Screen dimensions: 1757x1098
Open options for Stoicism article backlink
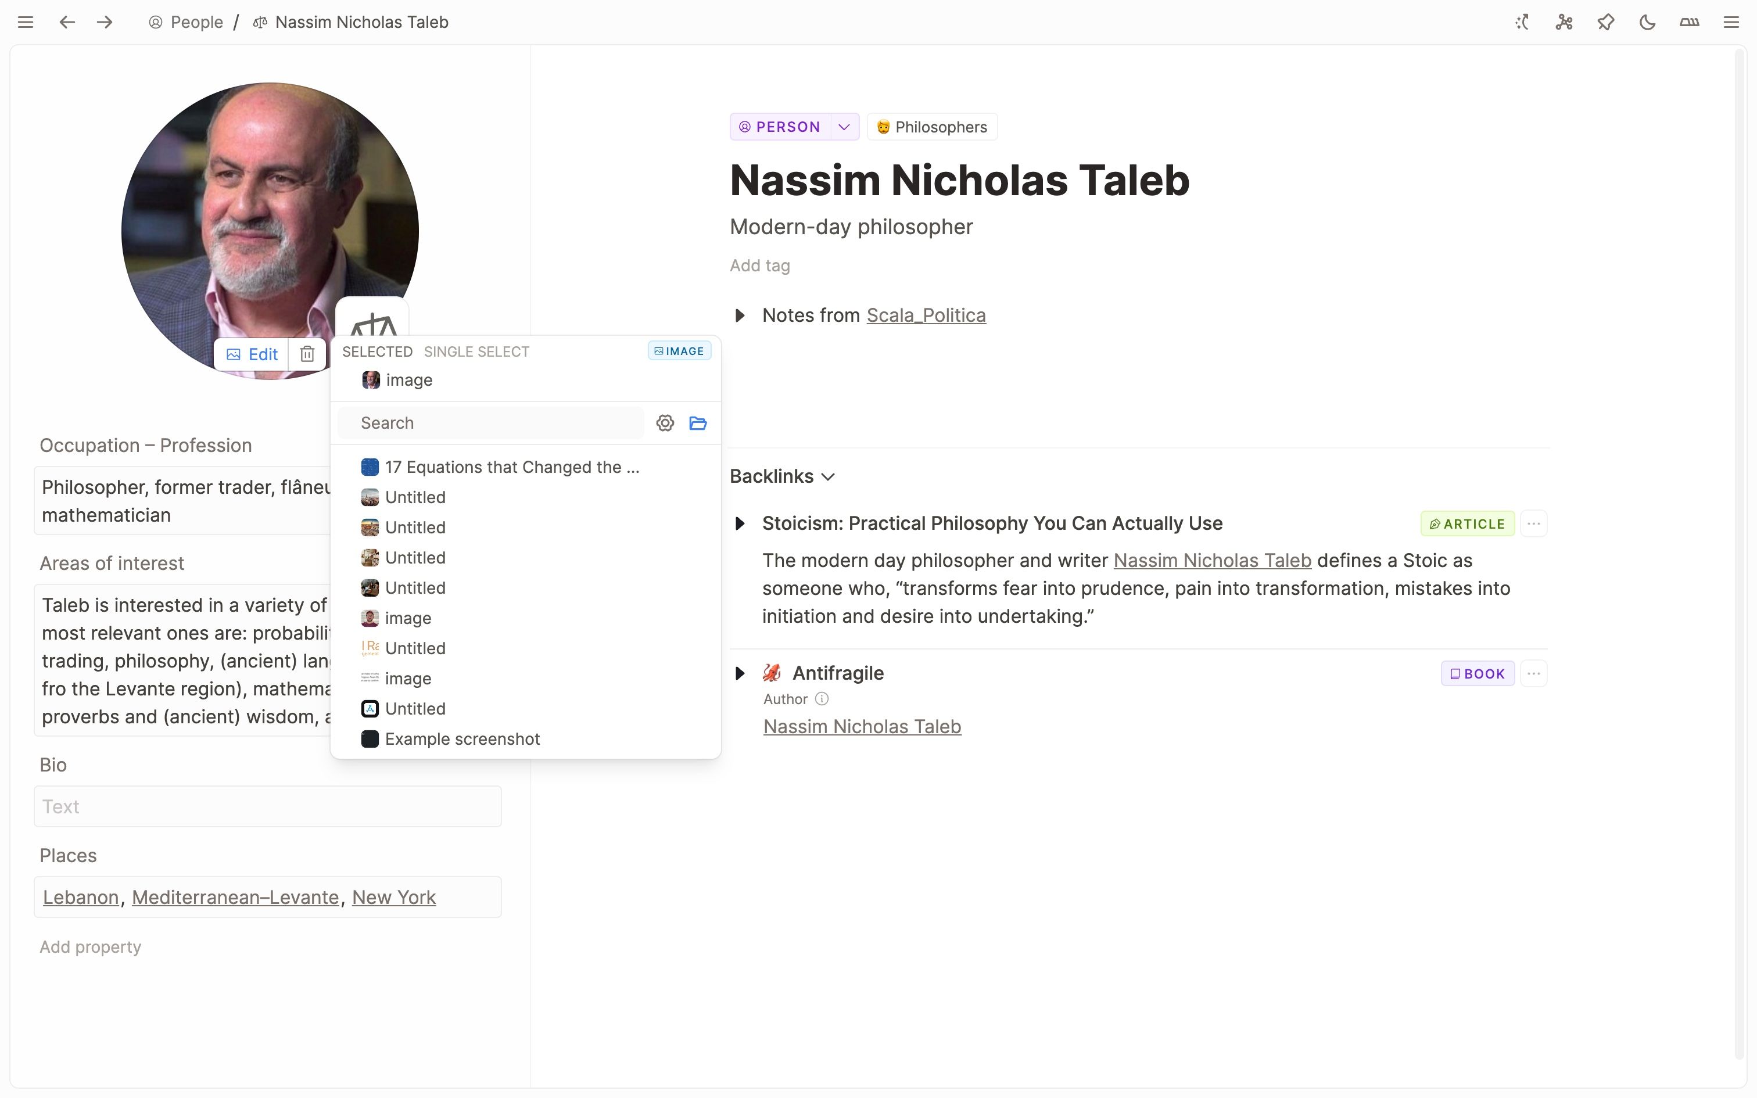1533,523
